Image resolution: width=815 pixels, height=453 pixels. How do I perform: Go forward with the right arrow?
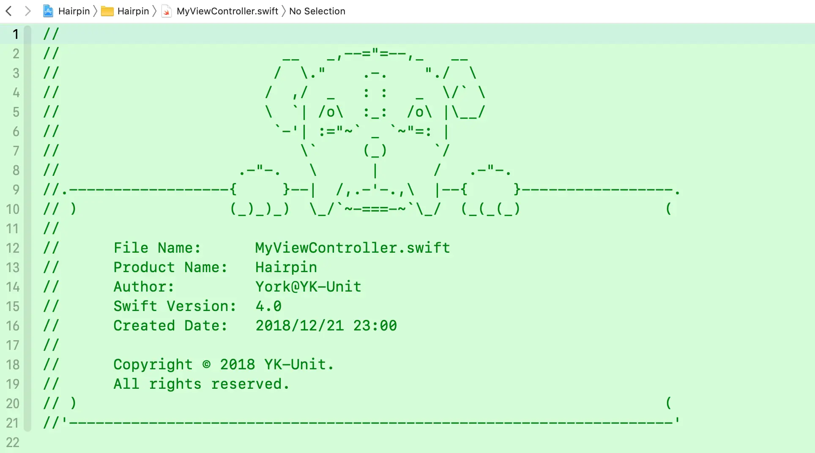coord(28,11)
